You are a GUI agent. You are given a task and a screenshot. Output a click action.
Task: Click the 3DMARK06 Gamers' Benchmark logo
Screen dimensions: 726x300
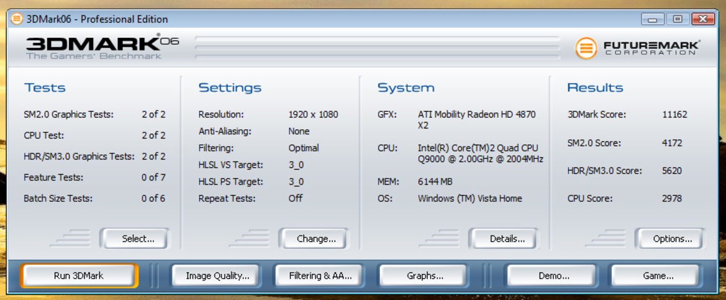tap(102, 47)
